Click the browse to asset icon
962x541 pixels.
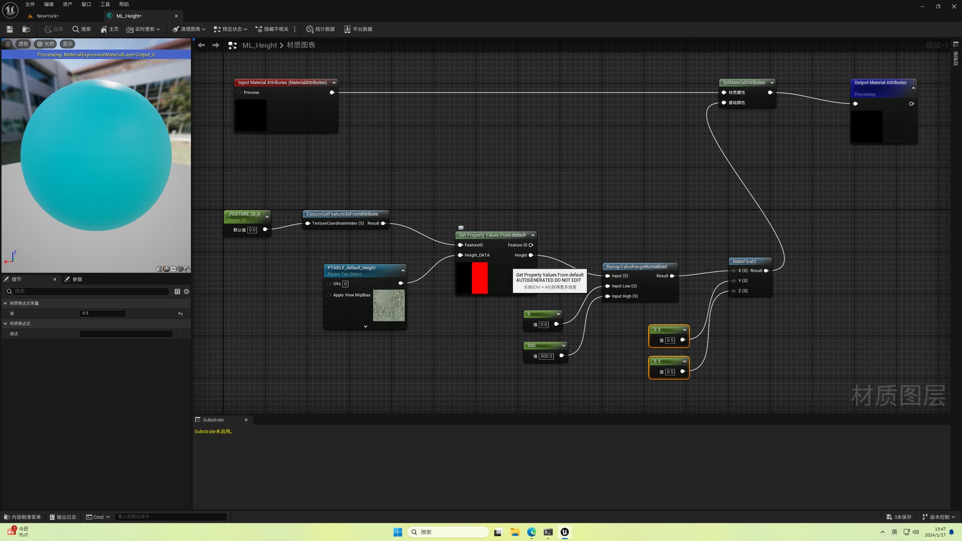[26, 29]
